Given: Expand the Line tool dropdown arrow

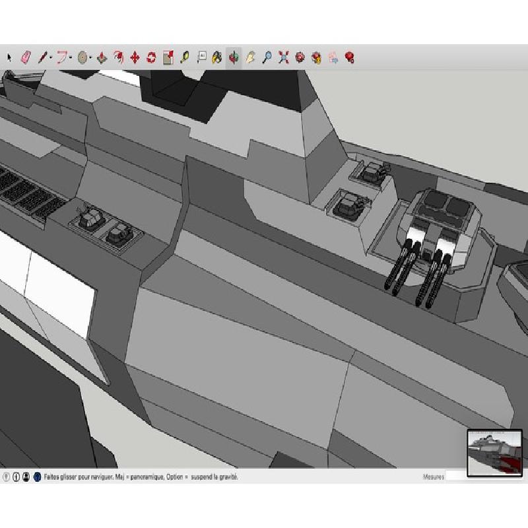Looking at the screenshot, I should [x=51, y=58].
